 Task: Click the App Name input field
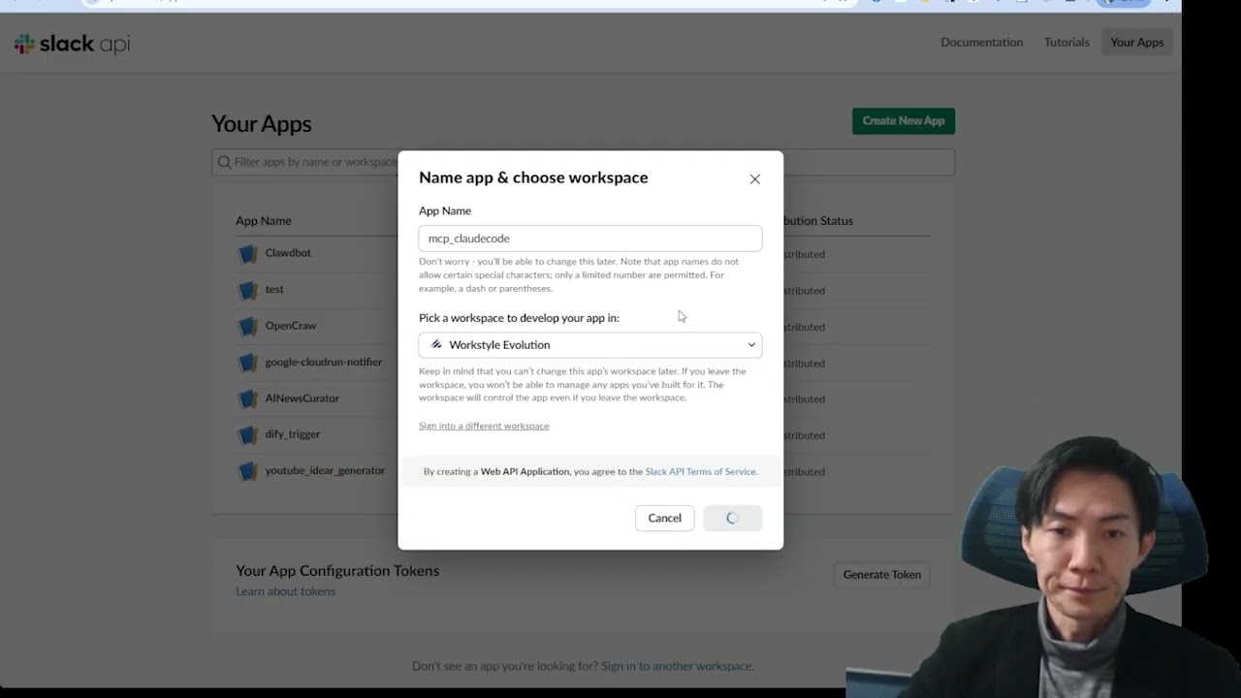pyautogui.click(x=590, y=238)
